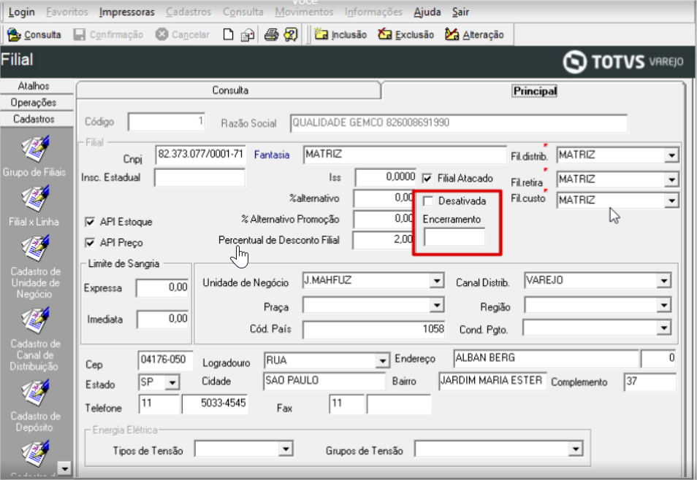Switch to the Principal tab

[x=534, y=91]
